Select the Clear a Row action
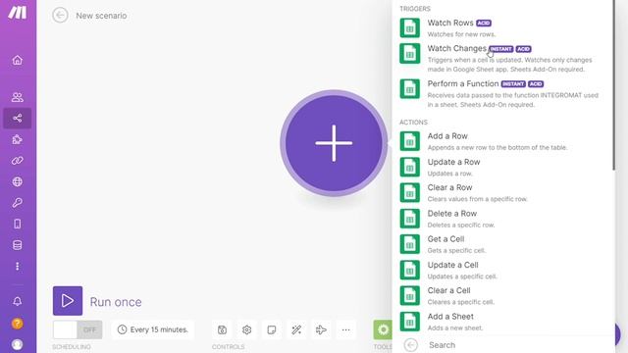This screenshot has height=353, width=628. tap(503, 192)
